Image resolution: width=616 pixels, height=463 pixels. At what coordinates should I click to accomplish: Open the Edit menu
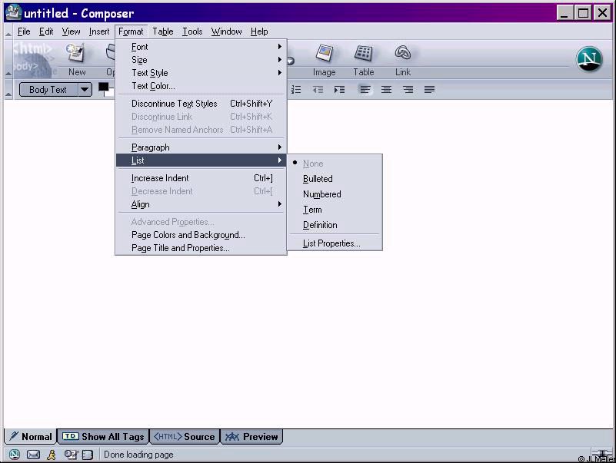coord(46,31)
